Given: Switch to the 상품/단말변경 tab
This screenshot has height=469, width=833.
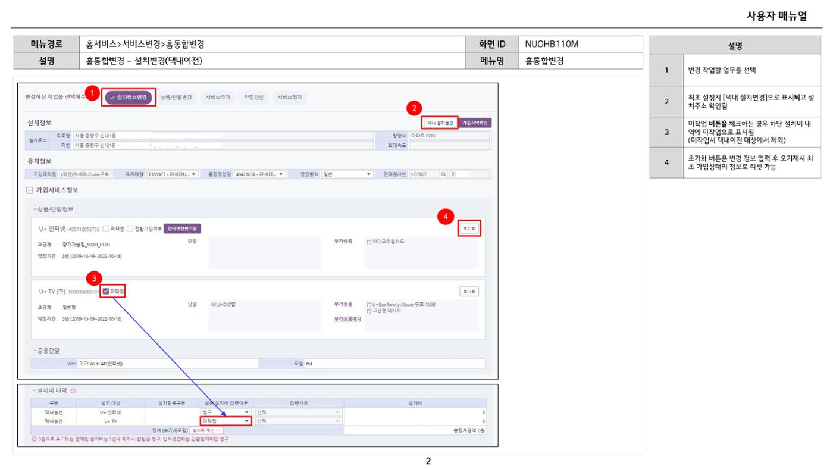Looking at the screenshot, I should point(178,97).
